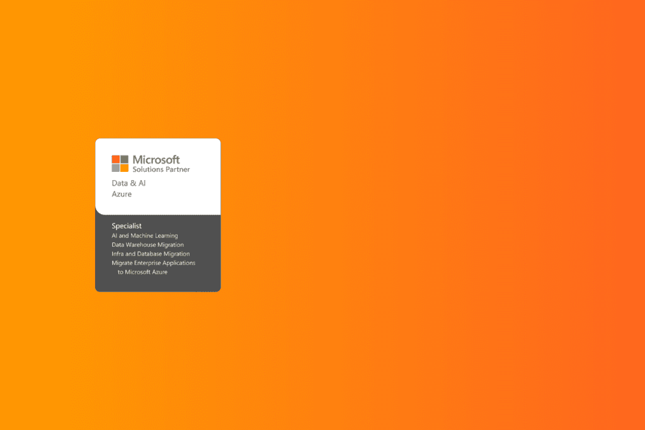Click the orange square in the Microsoft logo
Screen dimensions: 645x430
123,167
